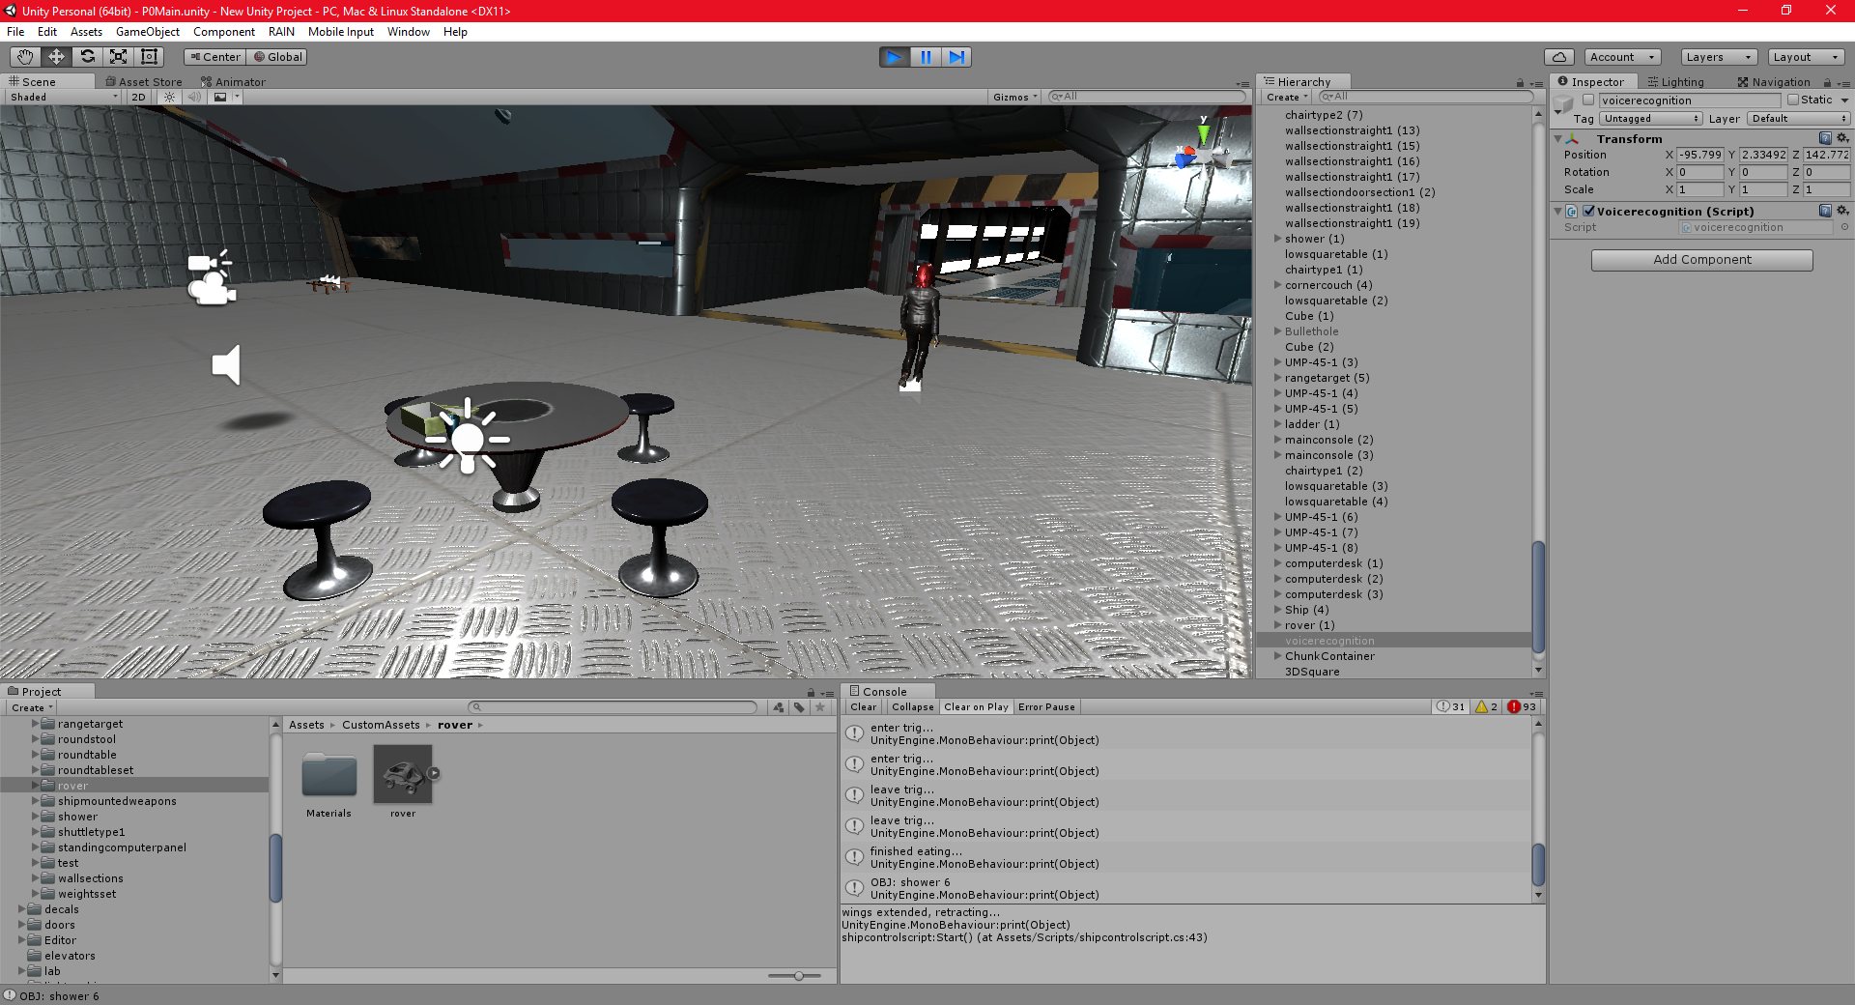Image resolution: width=1855 pixels, height=1005 pixels.
Task: Clear the Console log
Action: (x=864, y=707)
